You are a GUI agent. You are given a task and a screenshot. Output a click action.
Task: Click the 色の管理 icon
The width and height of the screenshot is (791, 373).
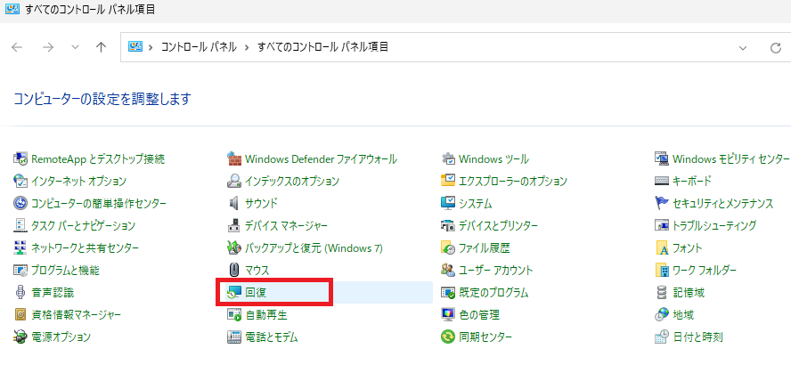448,315
